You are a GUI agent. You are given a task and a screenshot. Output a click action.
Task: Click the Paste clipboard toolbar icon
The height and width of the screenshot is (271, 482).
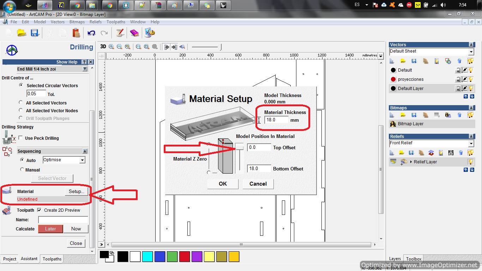(76, 33)
